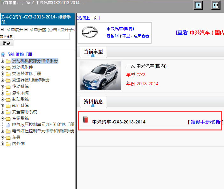The image size is (224, 189).
Task: Expand the 内外饰 tree node
Action: (2, 144)
